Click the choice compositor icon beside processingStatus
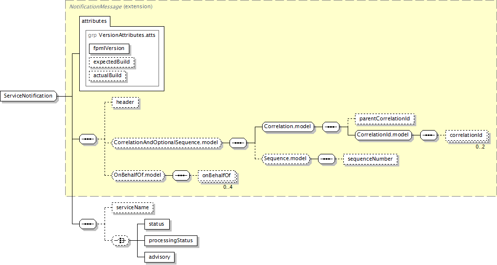The height and width of the screenshot is (265, 497). point(120,240)
